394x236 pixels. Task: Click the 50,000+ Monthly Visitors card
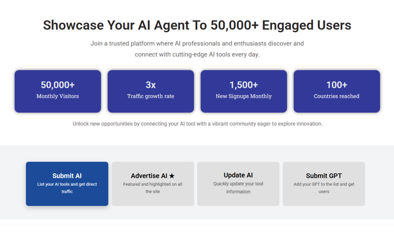coord(58,91)
